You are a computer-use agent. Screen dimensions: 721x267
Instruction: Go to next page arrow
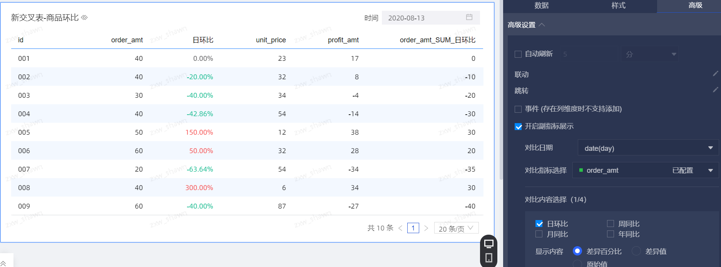pos(426,228)
